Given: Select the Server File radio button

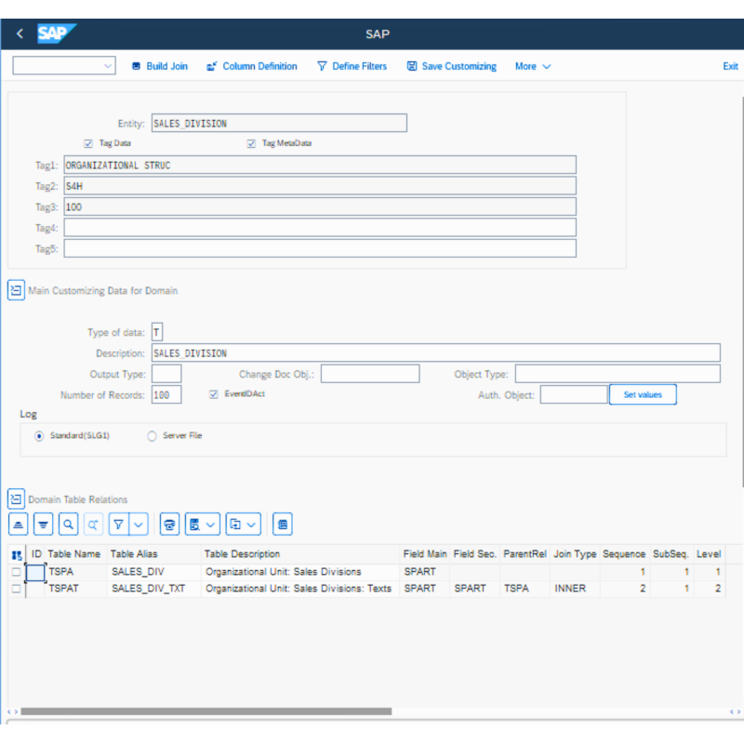Looking at the screenshot, I should [153, 435].
